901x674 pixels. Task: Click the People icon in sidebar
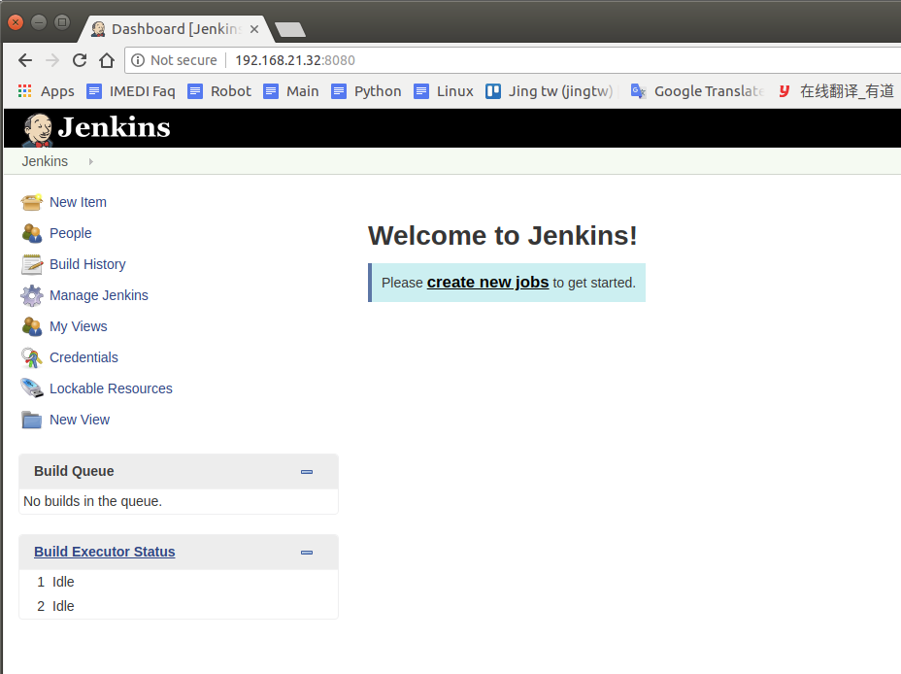(32, 233)
